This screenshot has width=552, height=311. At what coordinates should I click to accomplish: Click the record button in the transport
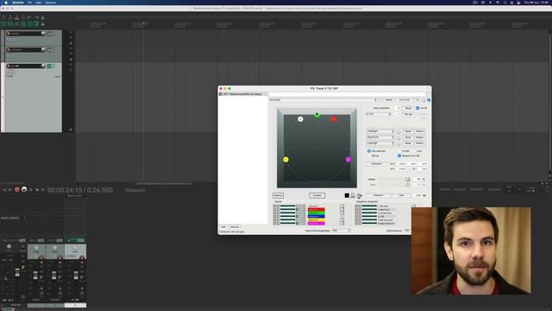17,190
